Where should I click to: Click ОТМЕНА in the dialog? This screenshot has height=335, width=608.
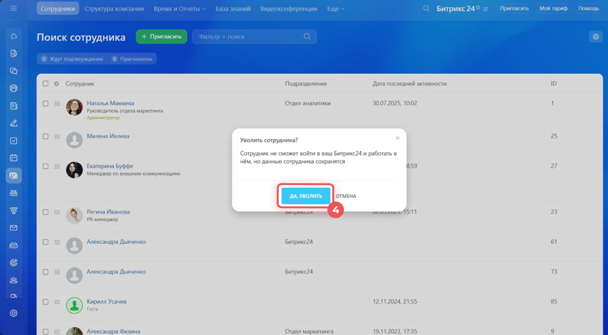[x=346, y=196]
